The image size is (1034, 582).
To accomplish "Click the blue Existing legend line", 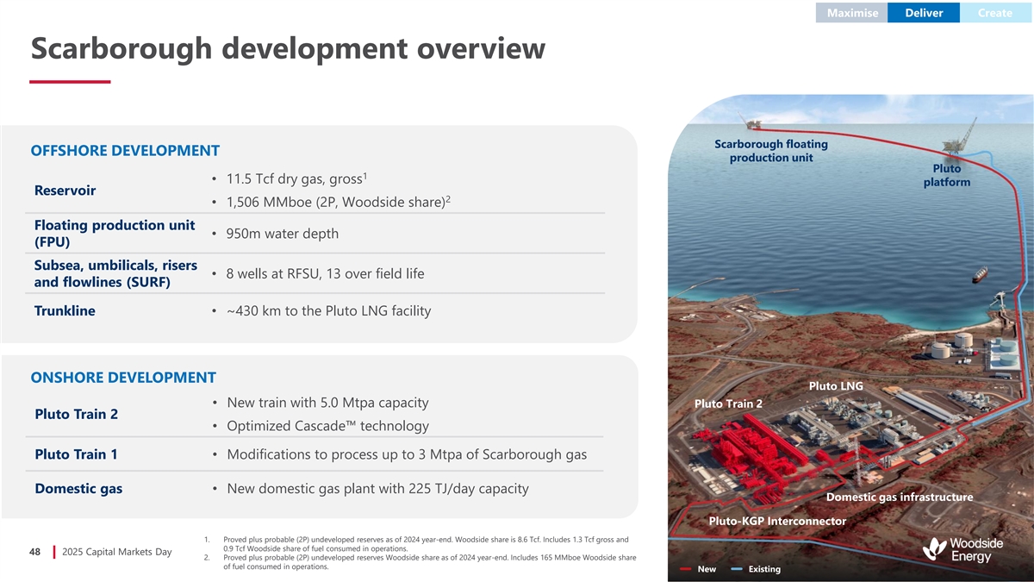I will 737,569.
